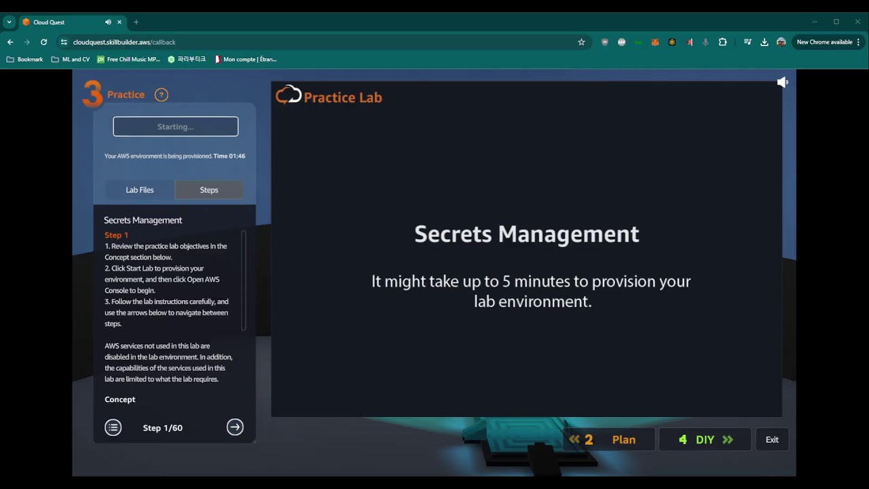Image resolution: width=869 pixels, height=489 pixels.
Task: Click the Starting... lab button
Action: coord(176,126)
